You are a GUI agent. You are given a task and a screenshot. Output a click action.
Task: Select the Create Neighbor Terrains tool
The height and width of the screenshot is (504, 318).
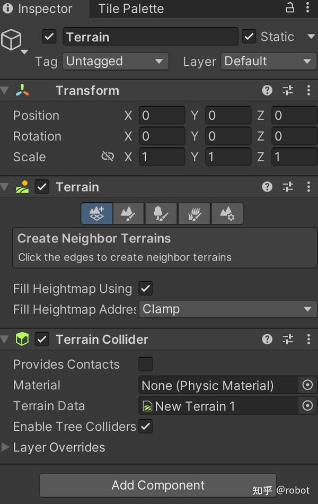click(x=96, y=214)
